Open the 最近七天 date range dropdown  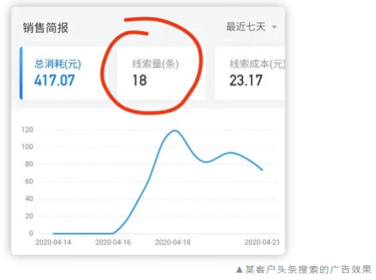251,27
